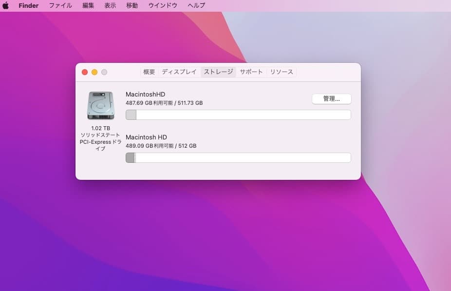Open the 移動 menu
The height and width of the screenshot is (291, 451).
(x=131, y=5)
